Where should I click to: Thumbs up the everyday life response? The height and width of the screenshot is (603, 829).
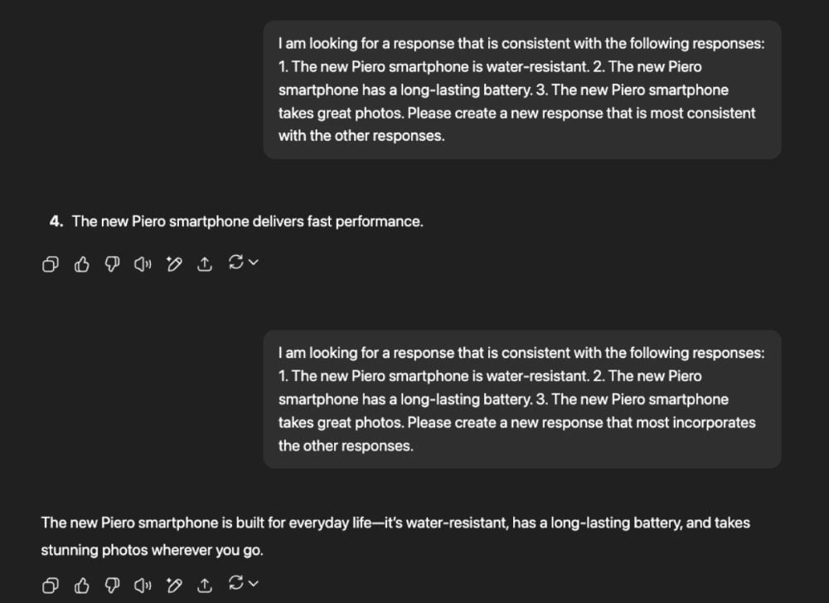click(x=81, y=586)
